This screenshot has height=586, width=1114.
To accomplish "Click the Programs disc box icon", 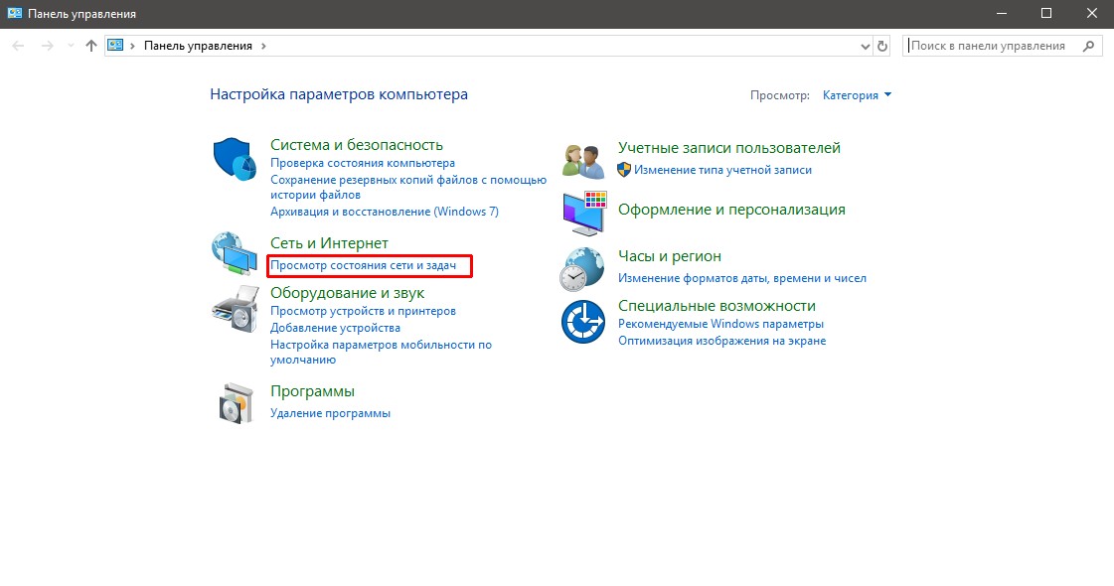I will pos(236,403).
